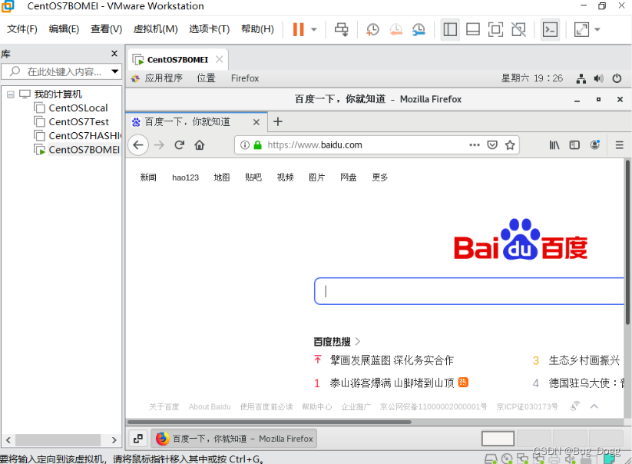Viewport: 632px width, 464px height.
Task: Open the 视频 link on Baidu
Action: tap(285, 177)
